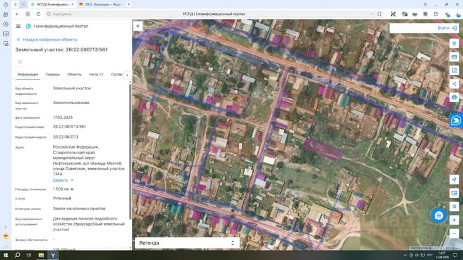Toggle the map overview window button
Viewport: 463px width, 260px height.
pyautogui.click(x=454, y=193)
